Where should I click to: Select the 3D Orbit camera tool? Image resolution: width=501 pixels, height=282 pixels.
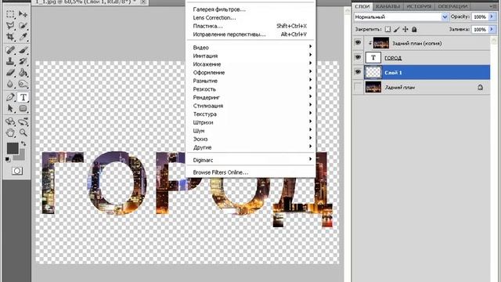tap(23, 121)
